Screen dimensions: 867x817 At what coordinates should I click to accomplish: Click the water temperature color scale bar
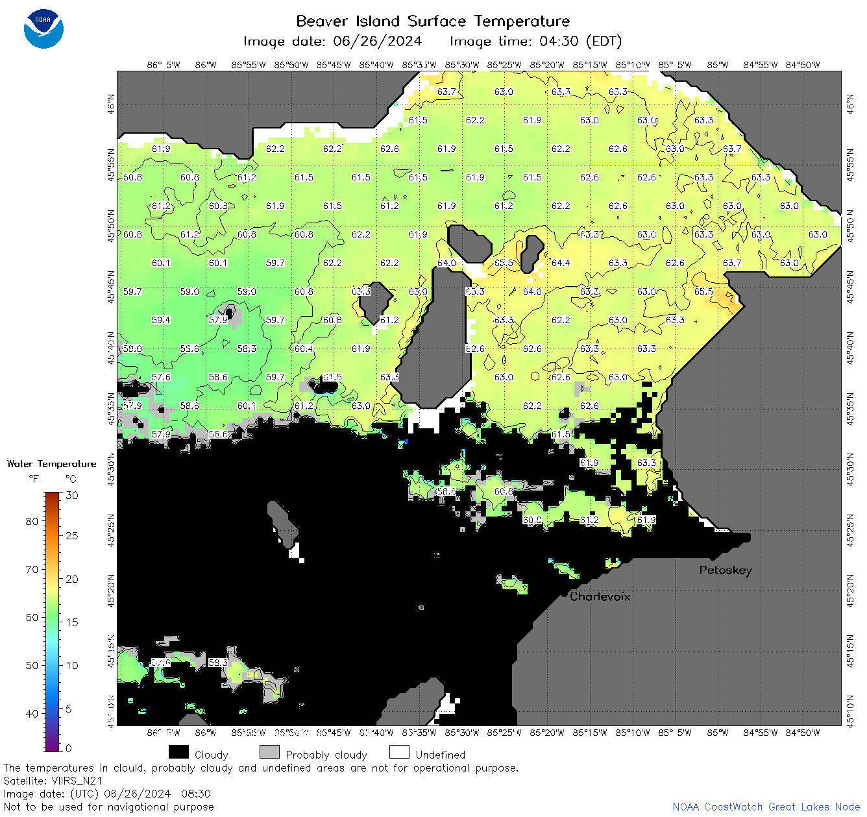click(x=53, y=622)
